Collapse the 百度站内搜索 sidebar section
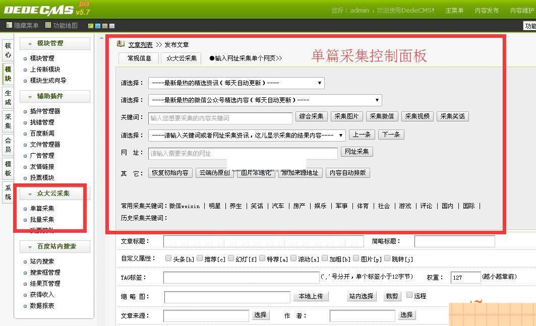The width and height of the screenshot is (536, 326). click(55, 246)
